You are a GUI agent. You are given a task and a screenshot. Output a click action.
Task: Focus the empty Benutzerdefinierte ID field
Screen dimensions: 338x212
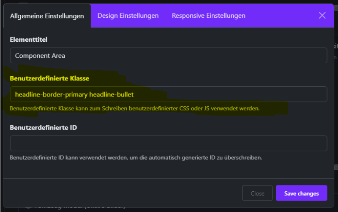point(169,143)
